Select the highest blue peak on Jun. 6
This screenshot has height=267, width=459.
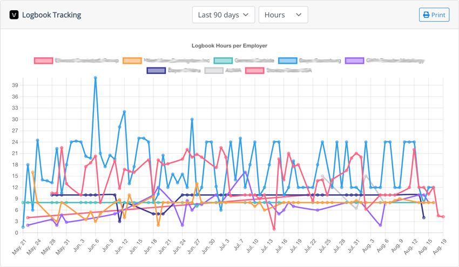point(96,78)
